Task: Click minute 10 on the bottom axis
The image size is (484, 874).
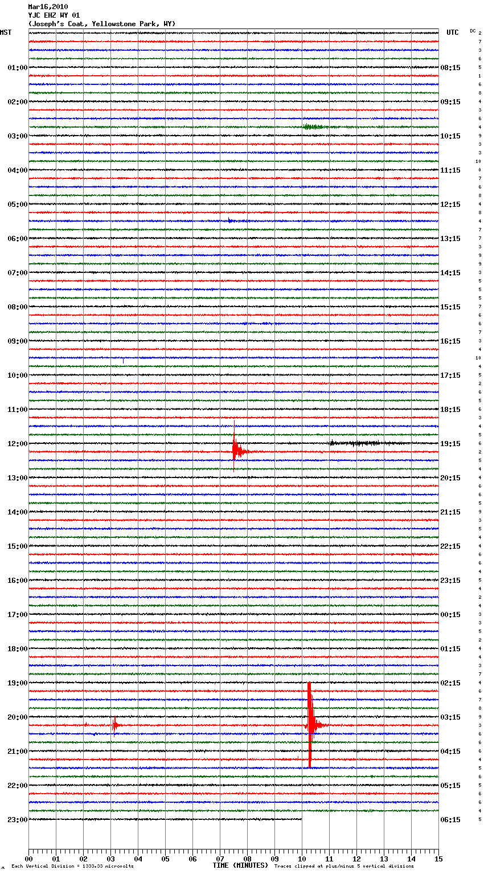Action: [302, 859]
